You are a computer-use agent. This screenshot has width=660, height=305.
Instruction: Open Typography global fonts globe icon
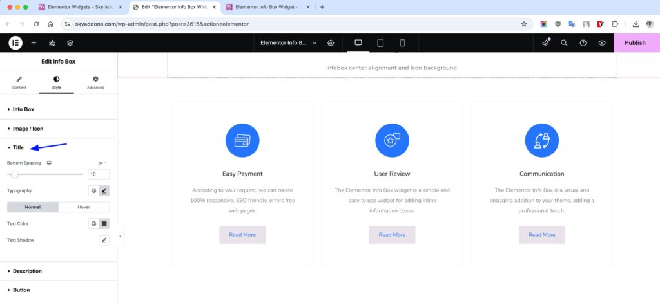click(x=94, y=190)
